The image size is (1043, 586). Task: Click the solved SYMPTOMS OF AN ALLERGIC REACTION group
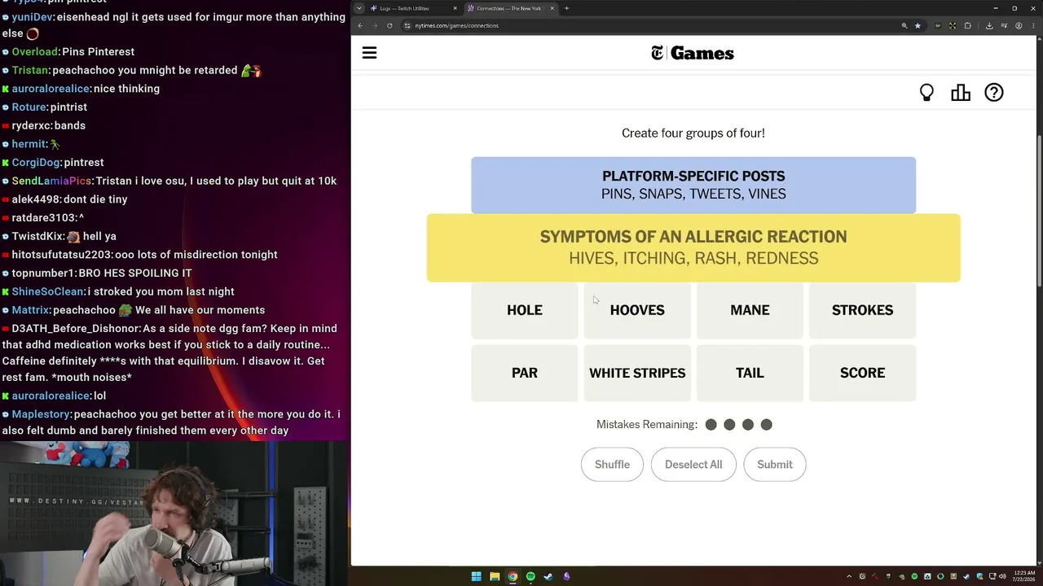point(693,247)
